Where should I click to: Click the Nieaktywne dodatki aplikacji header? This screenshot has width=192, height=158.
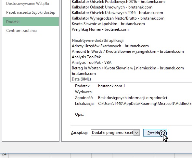pos(97,40)
